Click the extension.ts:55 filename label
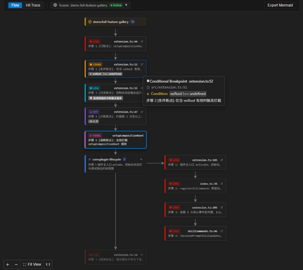Screen dimensions: 303x270 (x=126, y=88)
